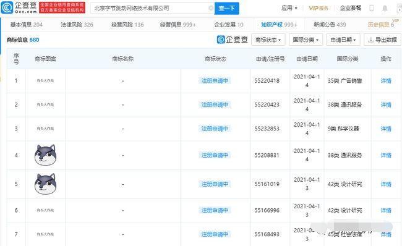
Task: Switch to 新闻公告 439 tab
Action: point(330,25)
